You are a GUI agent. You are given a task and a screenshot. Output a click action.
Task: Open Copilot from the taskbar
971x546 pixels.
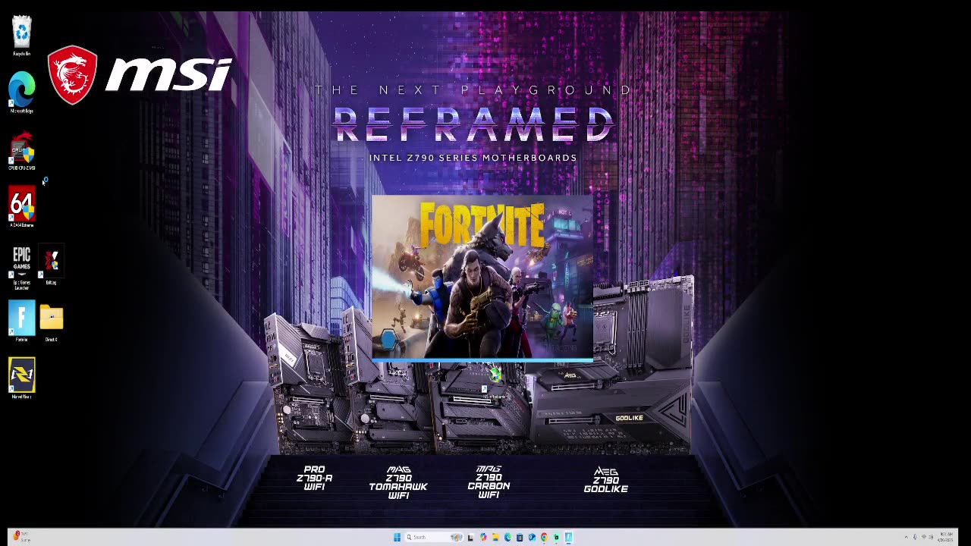483,537
